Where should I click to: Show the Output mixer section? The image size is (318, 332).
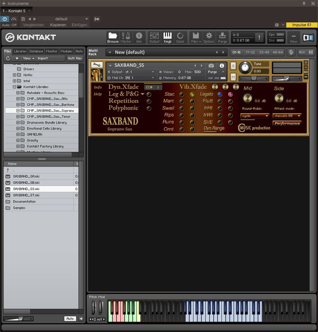(154, 37)
